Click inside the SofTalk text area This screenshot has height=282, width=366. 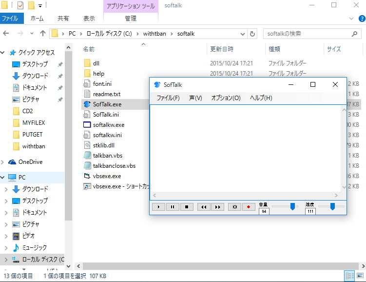[245, 149]
